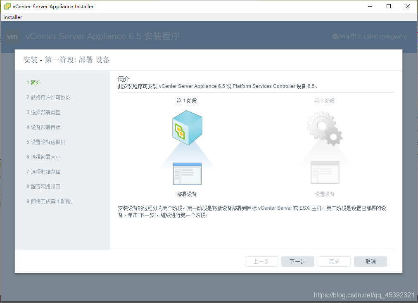Click the 上一步 button

(x=261, y=261)
